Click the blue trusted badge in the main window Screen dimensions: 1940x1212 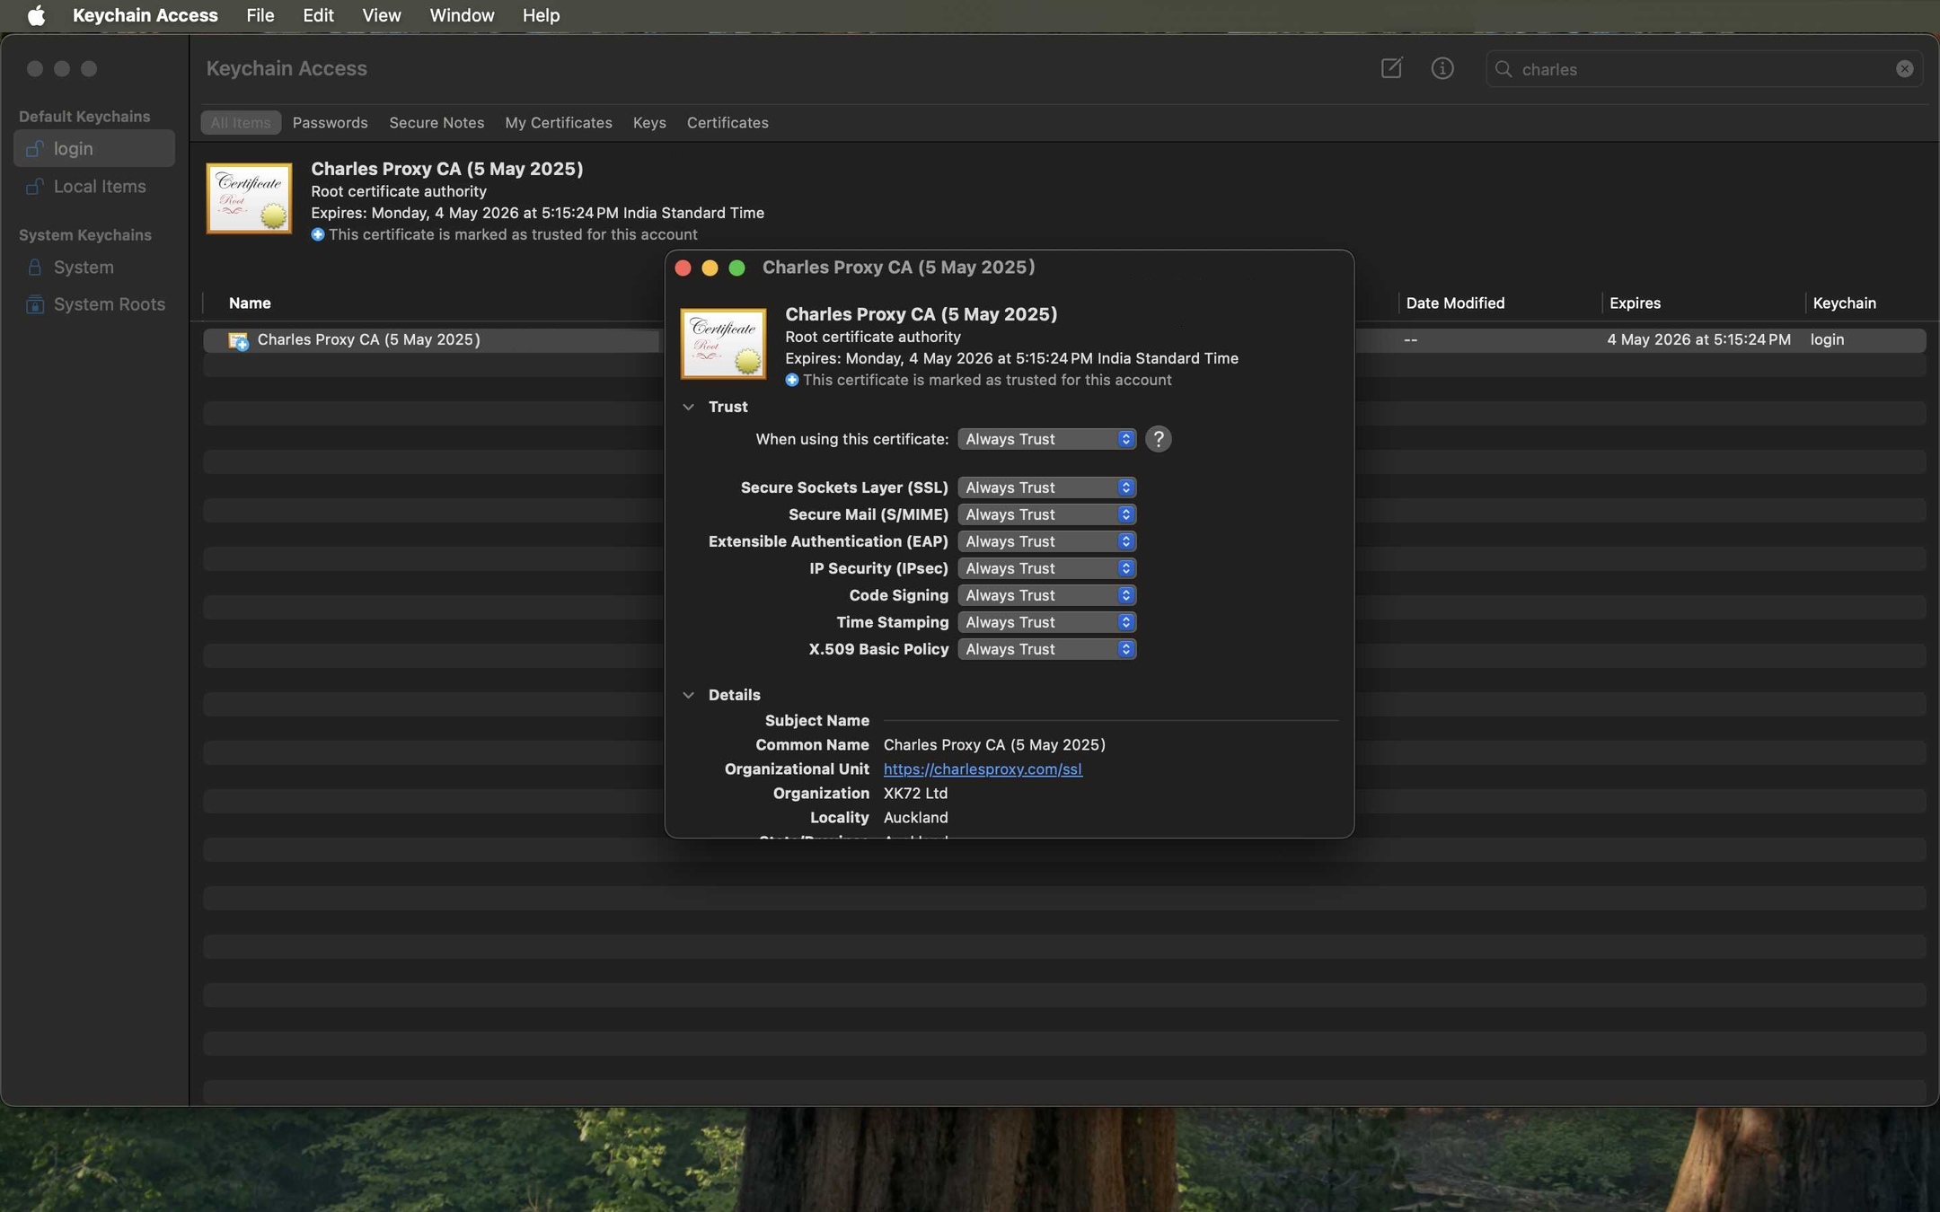pyautogui.click(x=317, y=235)
